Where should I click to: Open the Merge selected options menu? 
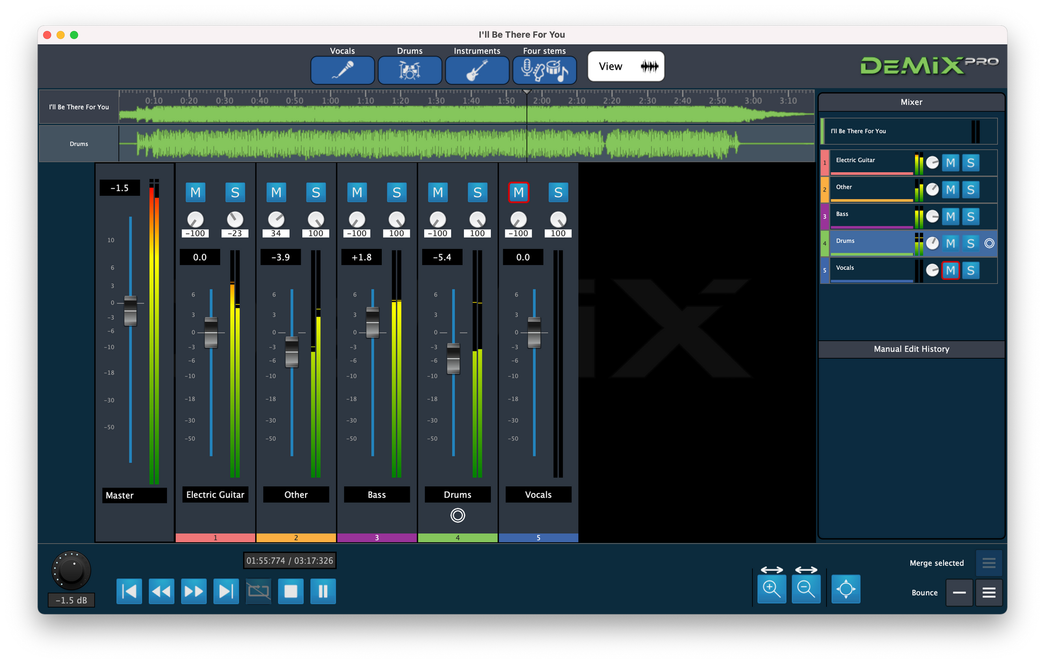point(989,563)
